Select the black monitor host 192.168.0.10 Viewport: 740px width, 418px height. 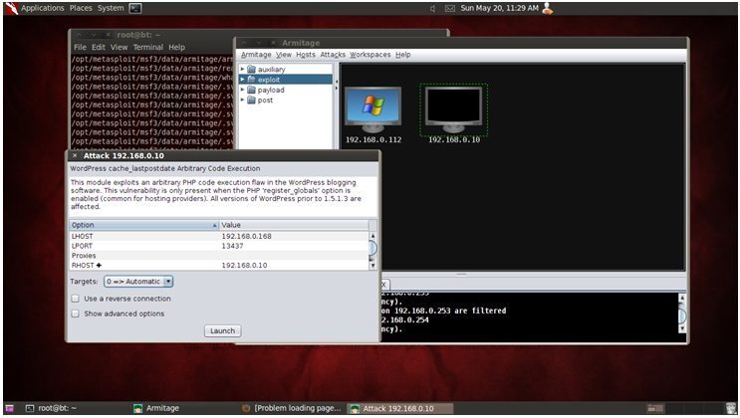453,109
